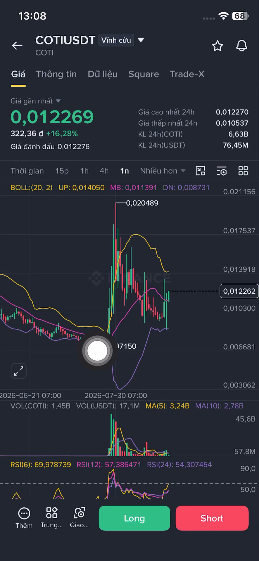
Task: Tap the KL 24h(COTI) value 6,63B
Action: point(238,134)
